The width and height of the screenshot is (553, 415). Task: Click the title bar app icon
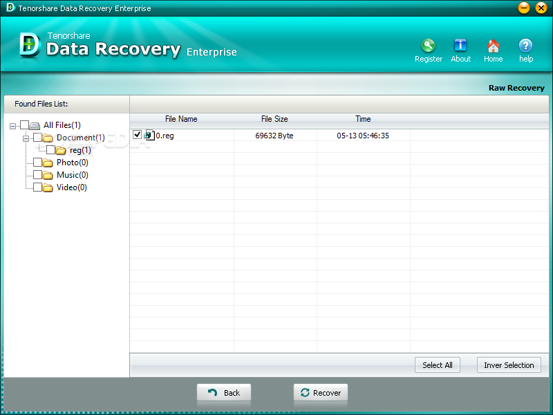coord(10,7)
